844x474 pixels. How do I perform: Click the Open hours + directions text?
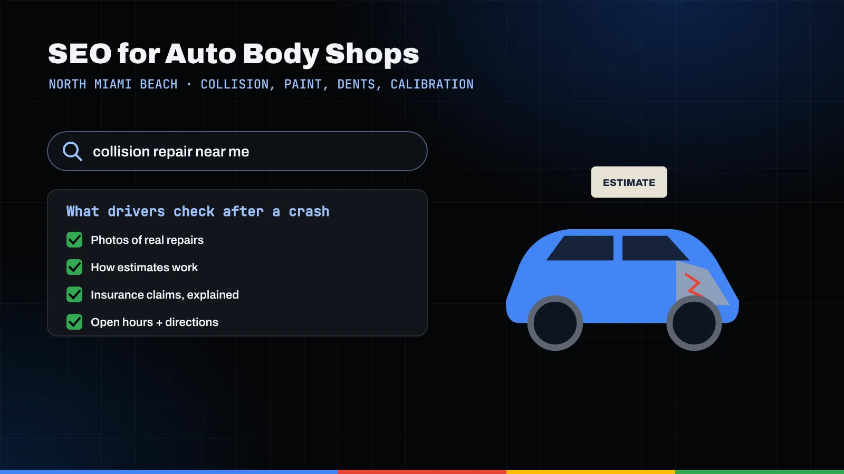155,322
